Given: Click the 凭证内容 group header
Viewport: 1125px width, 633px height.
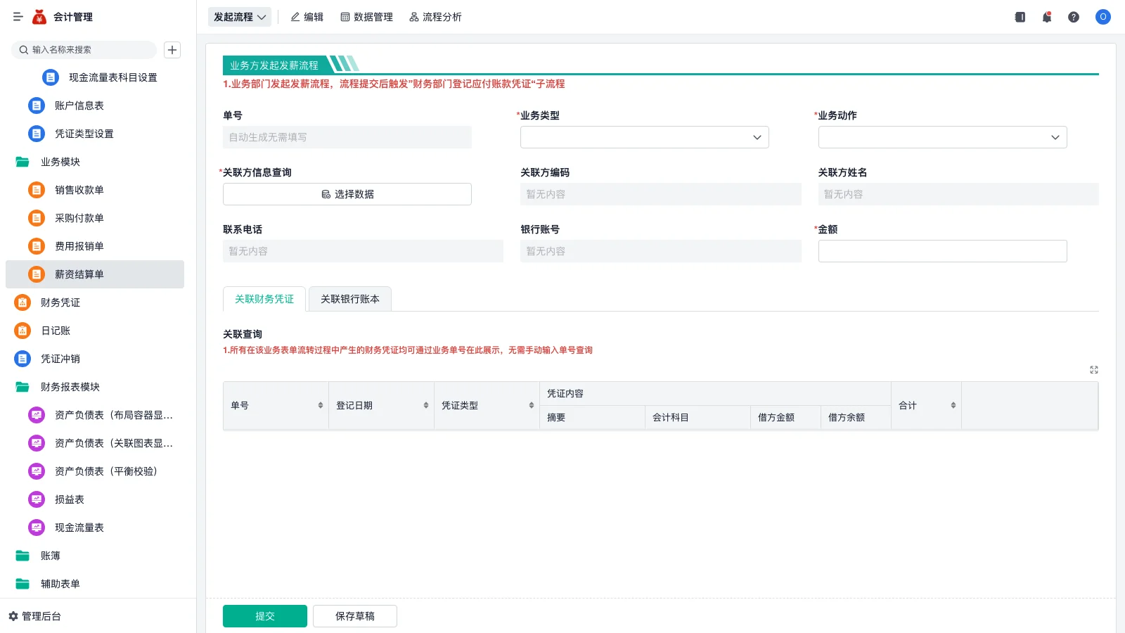Looking at the screenshot, I should (x=715, y=394).
